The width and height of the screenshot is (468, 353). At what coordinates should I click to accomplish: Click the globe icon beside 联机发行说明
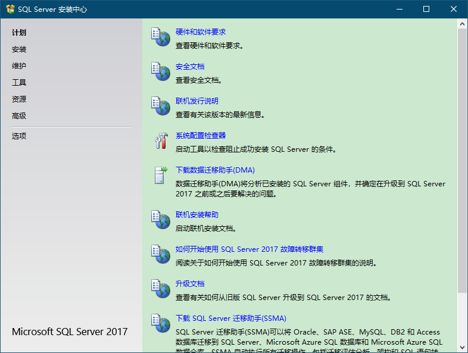point(161,106)
